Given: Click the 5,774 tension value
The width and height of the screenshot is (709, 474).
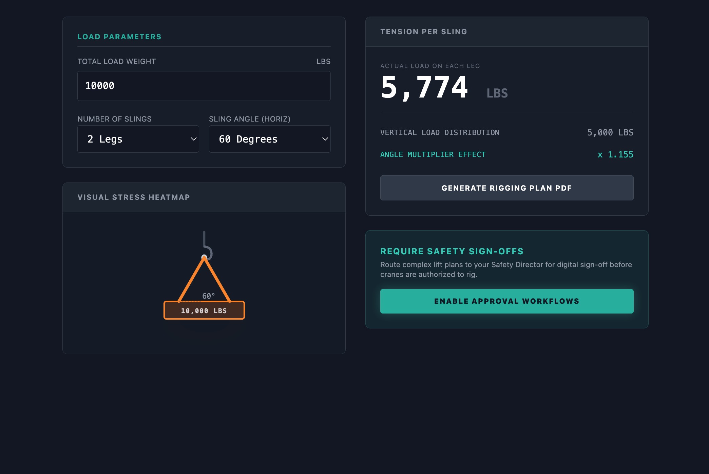Looking at the screenshot, I should coord(424,88).
